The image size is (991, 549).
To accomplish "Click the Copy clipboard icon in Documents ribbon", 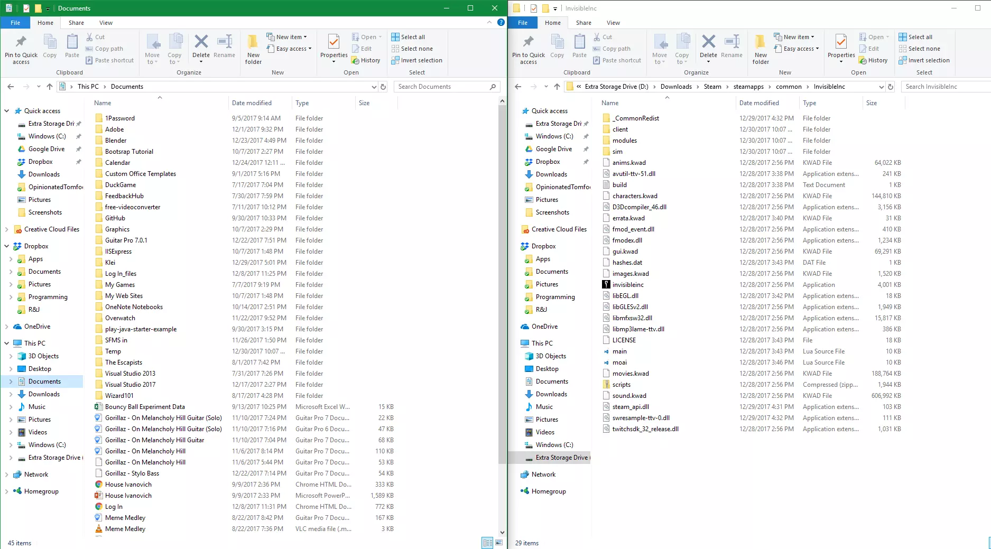I will (50, 45).
